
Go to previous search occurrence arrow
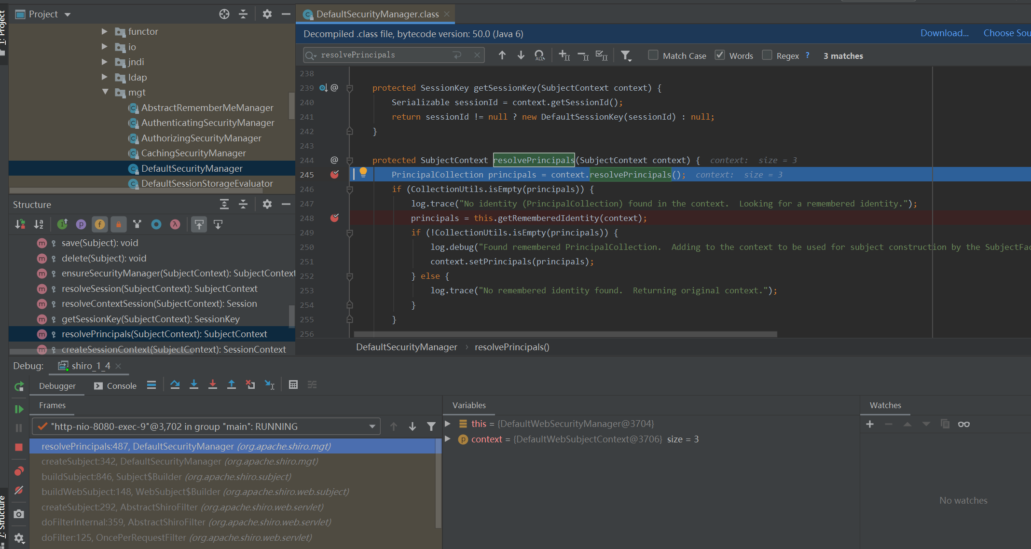pos(502,55)
